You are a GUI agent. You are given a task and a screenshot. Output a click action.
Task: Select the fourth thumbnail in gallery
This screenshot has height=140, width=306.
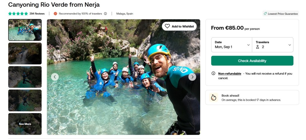pyautogui.click(x=25, y=100)
